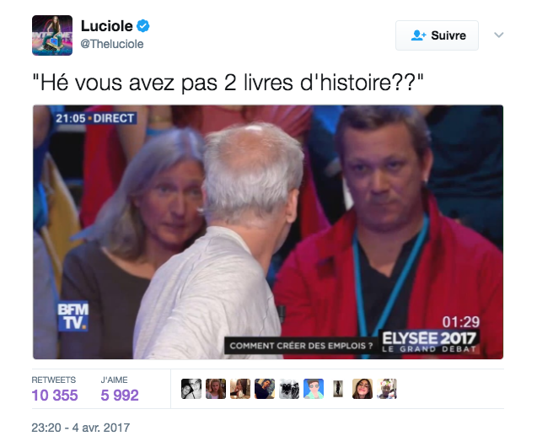The width and height of the screenshot is (537, 447).
Task: Open the smiling brunette woman liker avatar
Action: (x=362, y=389)
